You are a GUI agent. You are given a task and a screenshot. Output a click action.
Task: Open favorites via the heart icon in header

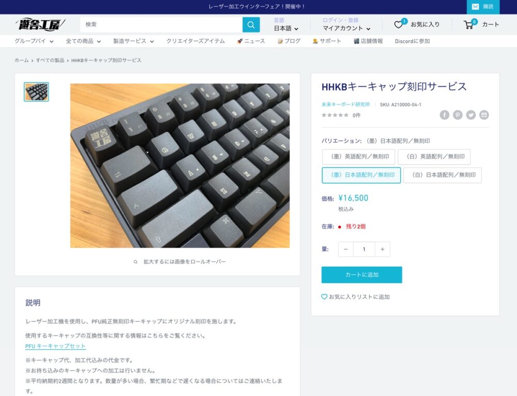(x=399, y=24)
